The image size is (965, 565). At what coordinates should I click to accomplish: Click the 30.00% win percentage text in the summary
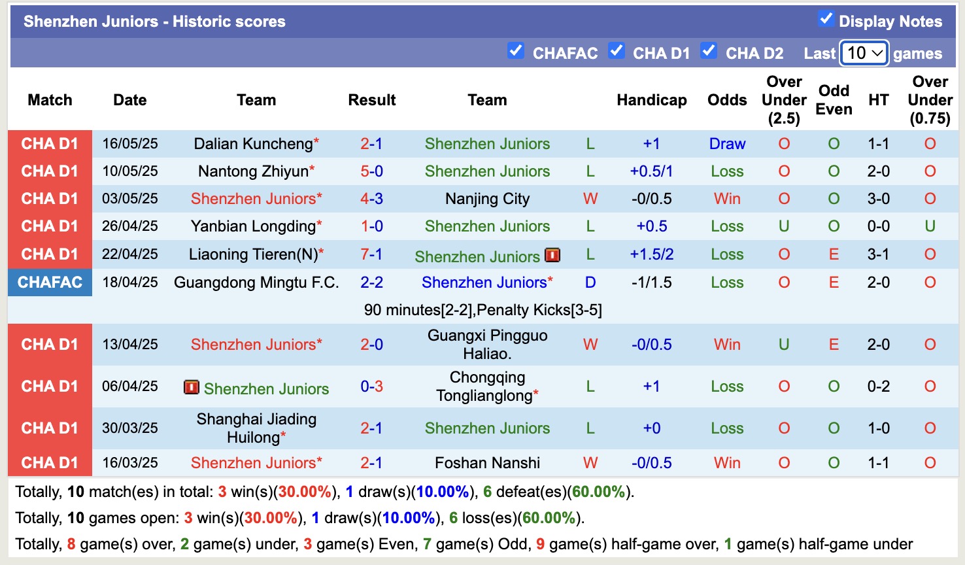point(305,492)
